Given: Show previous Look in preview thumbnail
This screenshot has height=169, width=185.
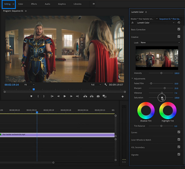Looking at the screenshot, I should pyautogui.click(x=137, y=58).
